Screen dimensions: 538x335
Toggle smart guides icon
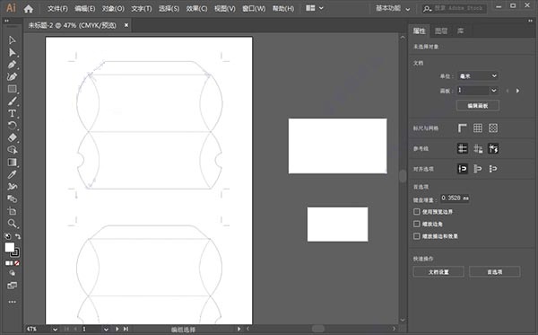click(x=493, y=148)
